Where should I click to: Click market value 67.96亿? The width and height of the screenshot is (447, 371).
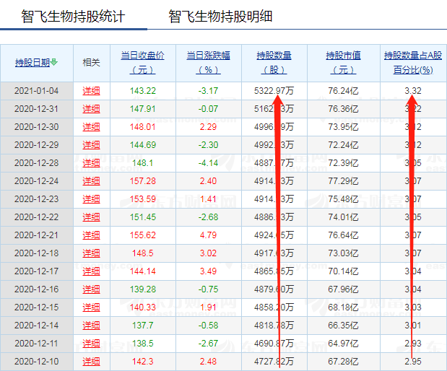tap(343, 289)
